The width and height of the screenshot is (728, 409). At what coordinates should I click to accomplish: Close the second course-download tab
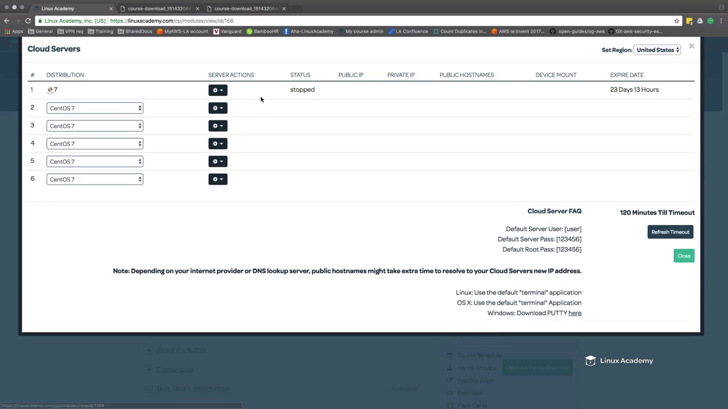[x=284, y=9]
